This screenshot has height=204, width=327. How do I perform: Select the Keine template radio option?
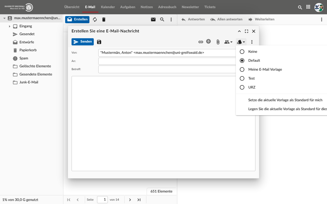242,52
